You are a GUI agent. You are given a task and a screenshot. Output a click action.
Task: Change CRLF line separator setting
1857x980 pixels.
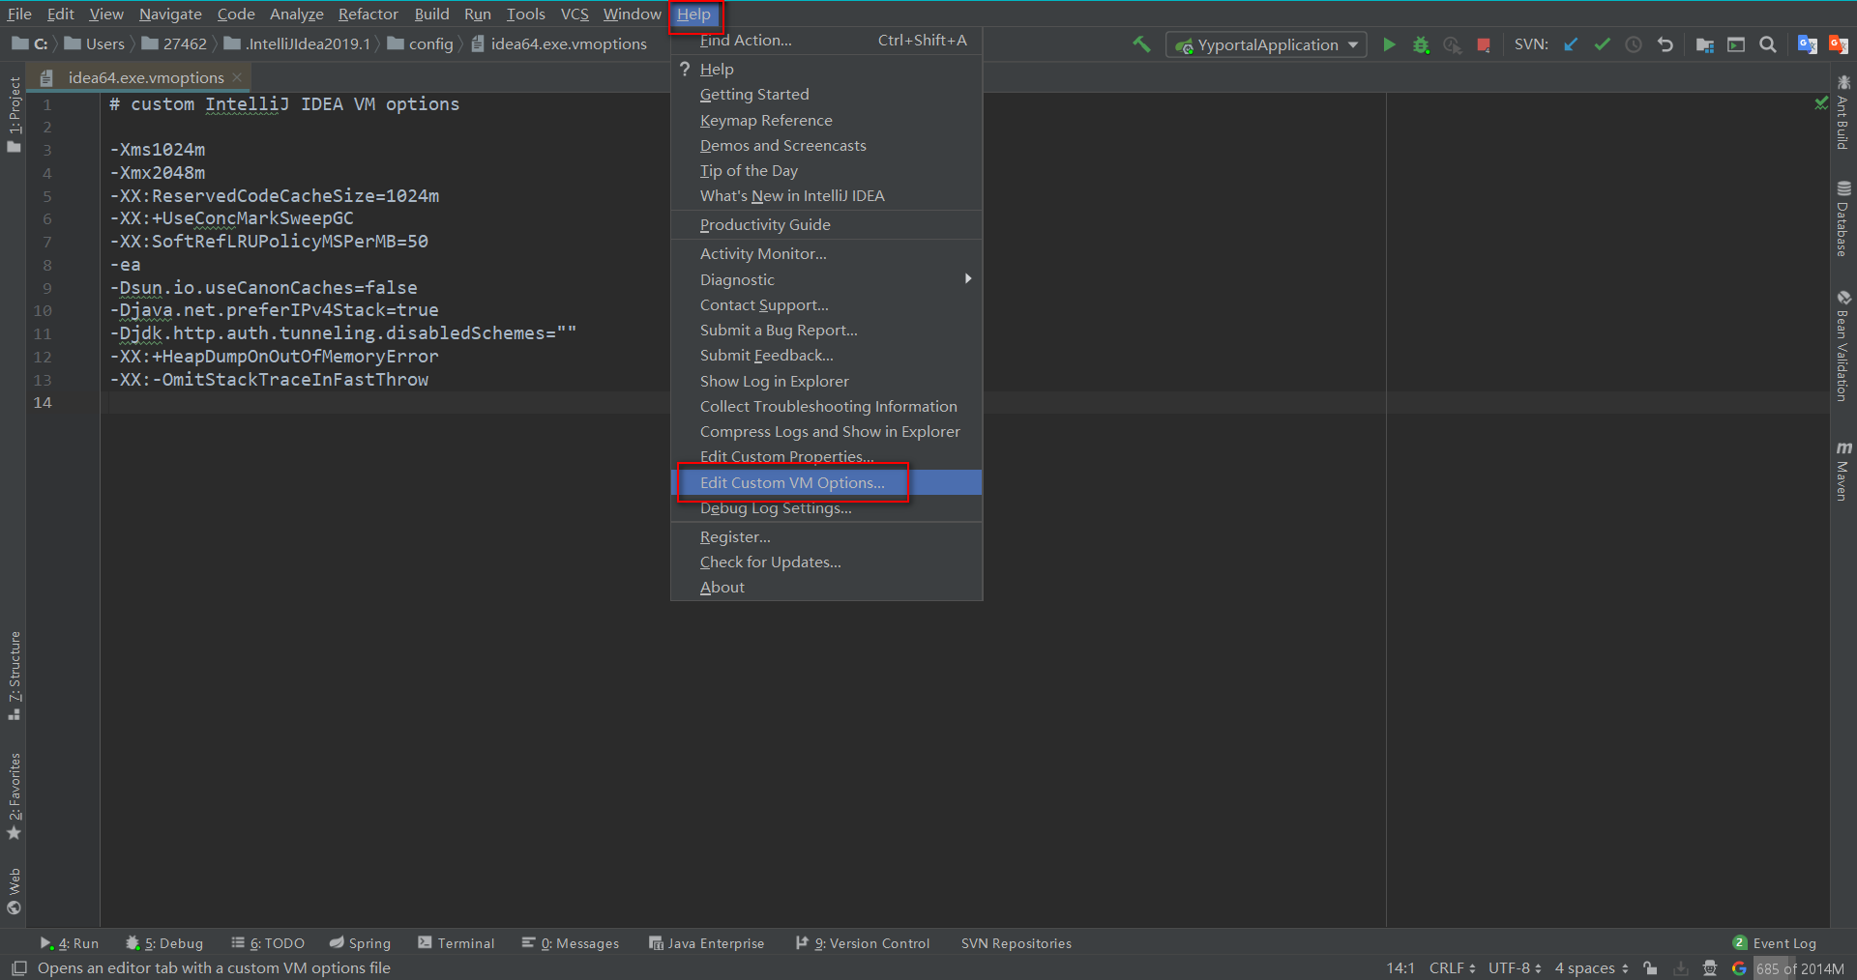1452,967
